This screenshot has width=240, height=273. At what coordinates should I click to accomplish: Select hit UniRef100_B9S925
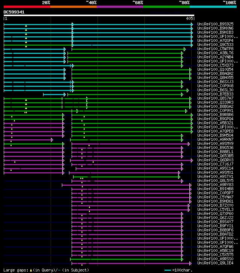215,24
